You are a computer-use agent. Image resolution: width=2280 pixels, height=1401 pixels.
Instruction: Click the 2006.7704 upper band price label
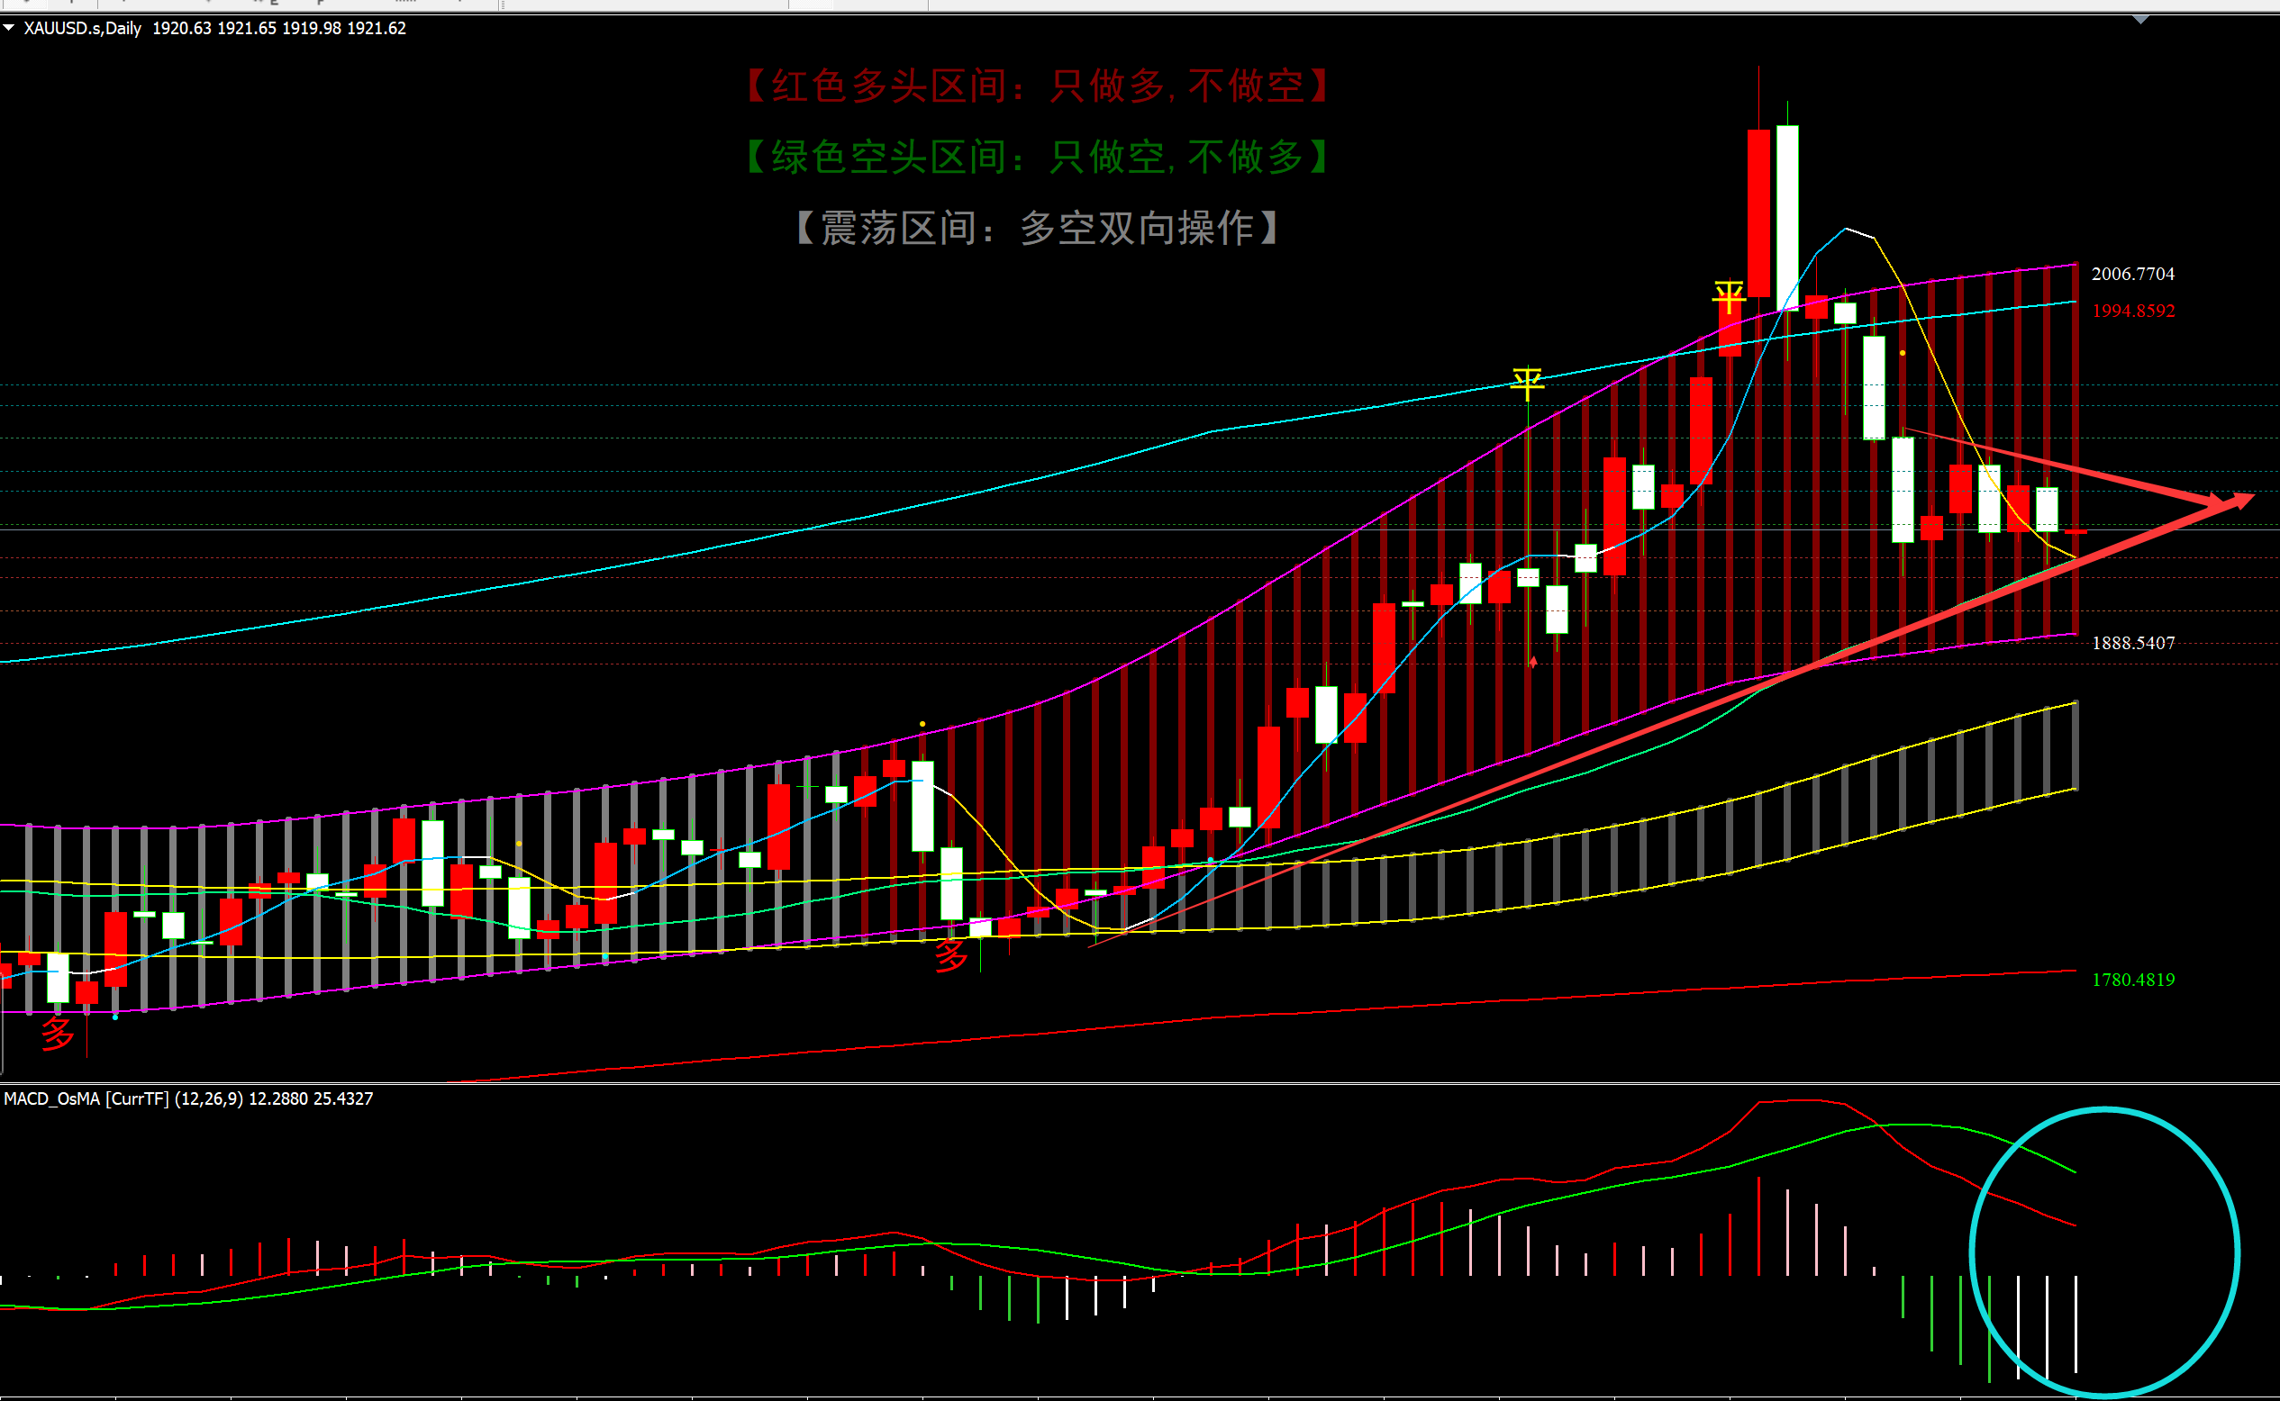tap(2132, 274)
